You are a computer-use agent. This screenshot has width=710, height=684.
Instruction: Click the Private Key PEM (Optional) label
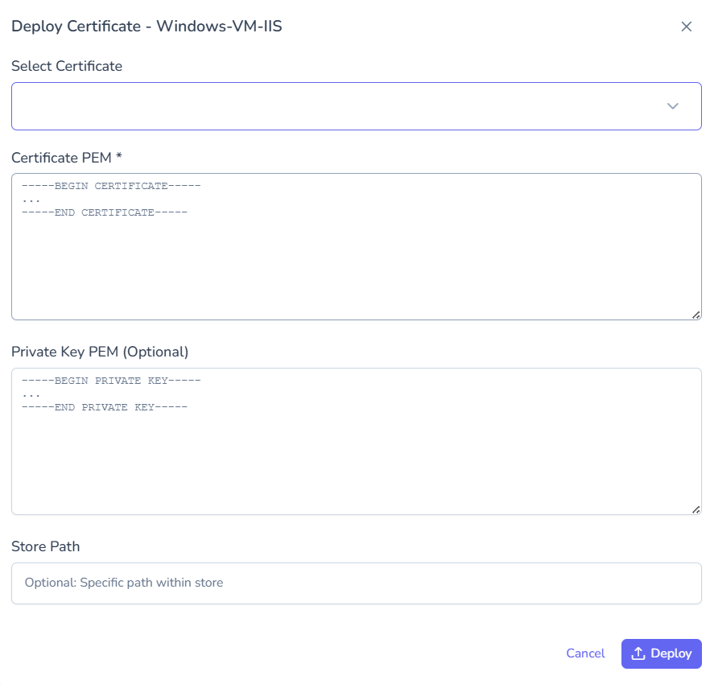(x=100, y=352)
